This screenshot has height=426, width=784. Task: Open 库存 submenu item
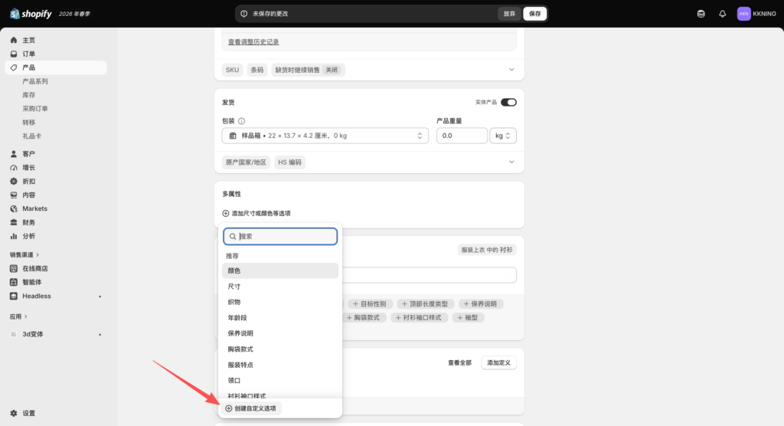tap(28, 94)
